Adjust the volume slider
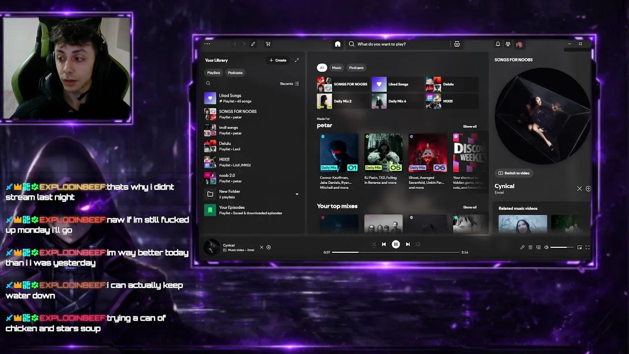Image resolution: width=629 pixels, height=354 pixels. pos(562,247)
